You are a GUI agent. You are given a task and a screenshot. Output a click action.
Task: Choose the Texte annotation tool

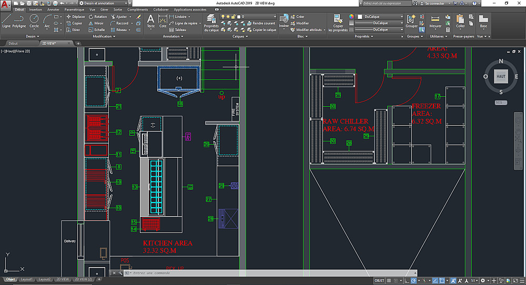151,21
